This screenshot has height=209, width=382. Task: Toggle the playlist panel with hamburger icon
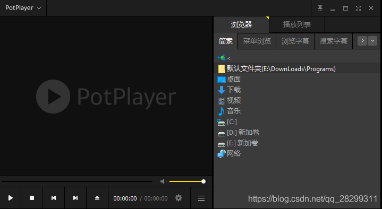tap(201, 198)
